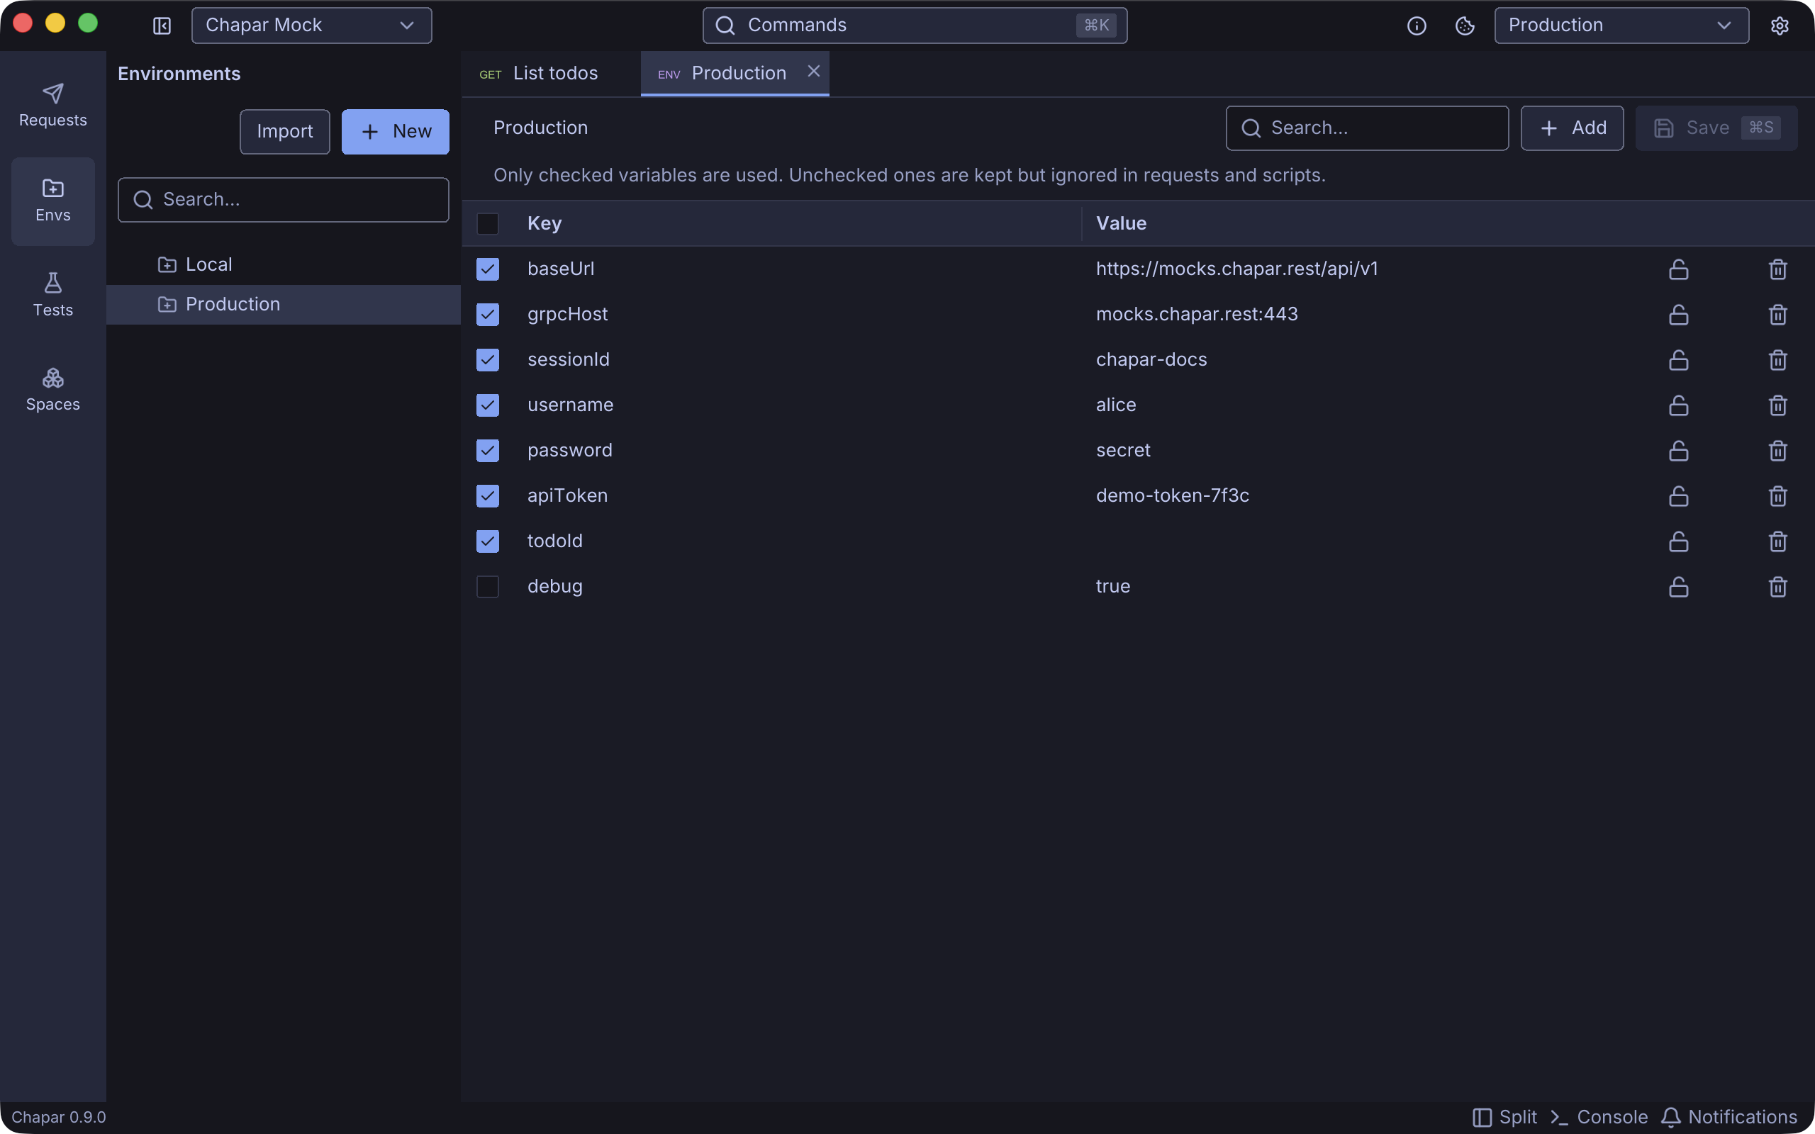
Task: Click the info icon in top bar
Action: [1416, 26]
